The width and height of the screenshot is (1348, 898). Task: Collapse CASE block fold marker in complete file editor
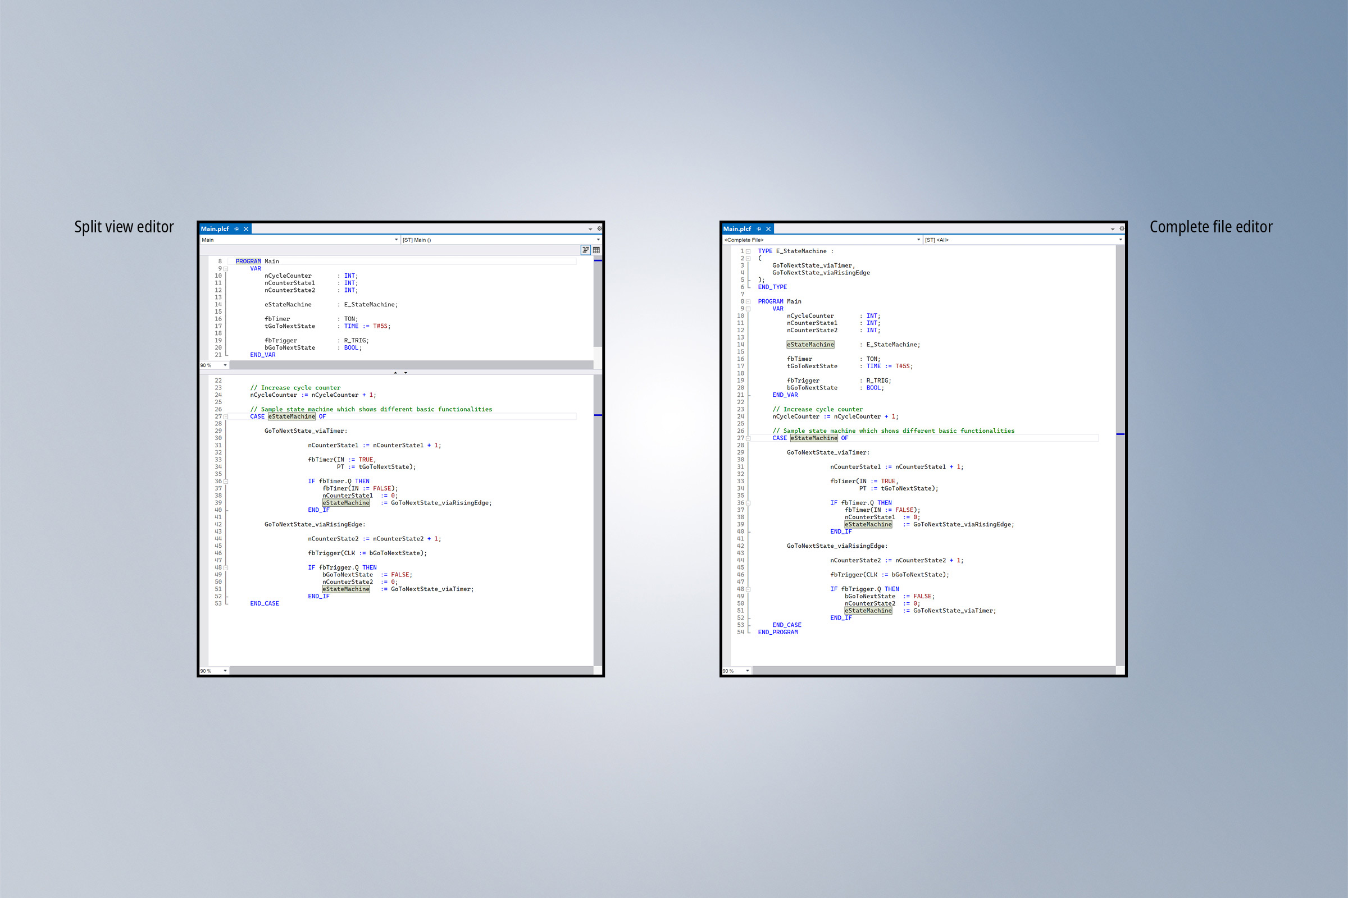click(748, 438)
